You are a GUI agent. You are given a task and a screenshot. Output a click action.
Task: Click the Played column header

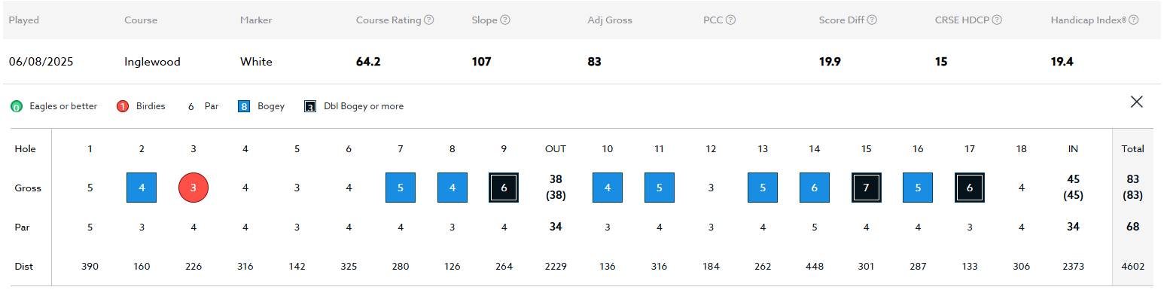[x=24, y=20]
